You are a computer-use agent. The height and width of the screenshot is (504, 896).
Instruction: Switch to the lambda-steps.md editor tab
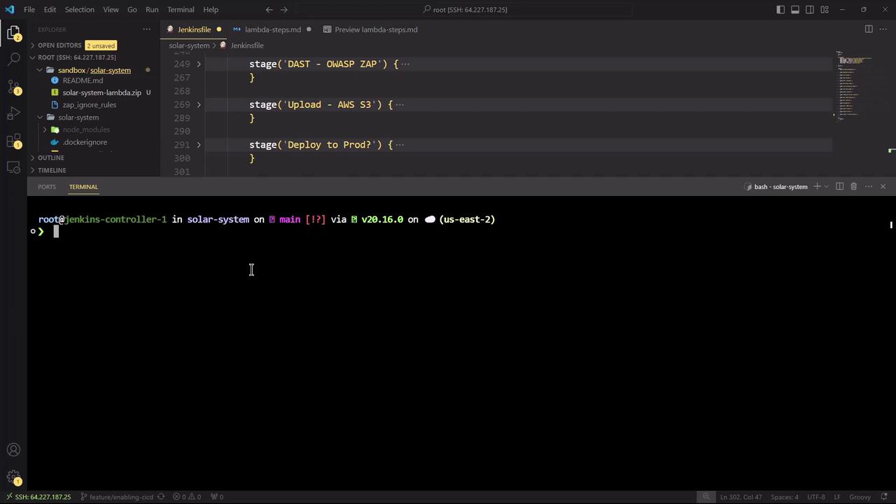point(272,29)
